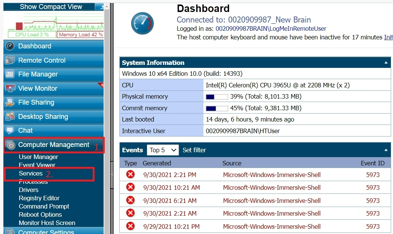Open Services under Computer Management
The image size is (393, 234).
31,173
